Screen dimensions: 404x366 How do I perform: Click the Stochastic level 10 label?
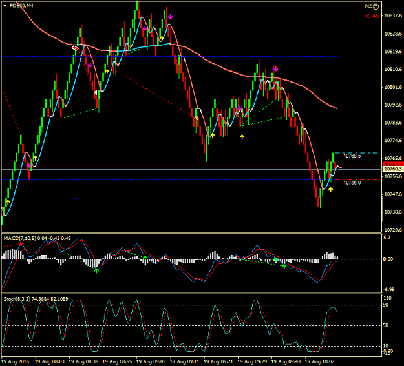click(x=386, y=346)
